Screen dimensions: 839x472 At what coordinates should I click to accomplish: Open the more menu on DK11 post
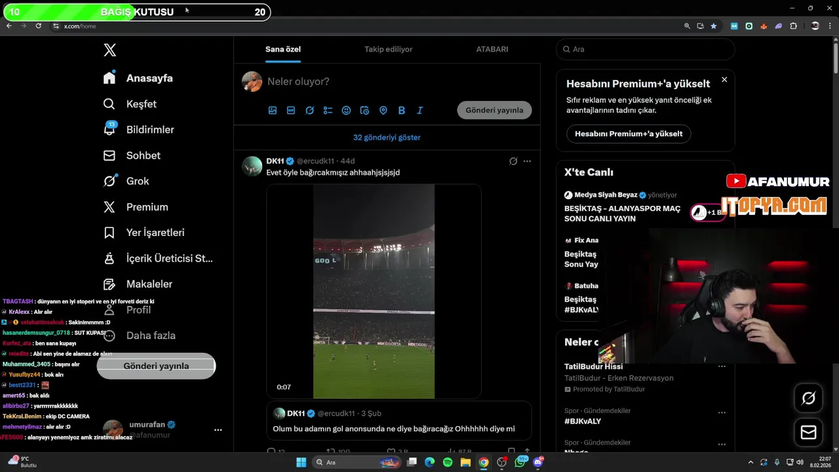coord(527,161)
